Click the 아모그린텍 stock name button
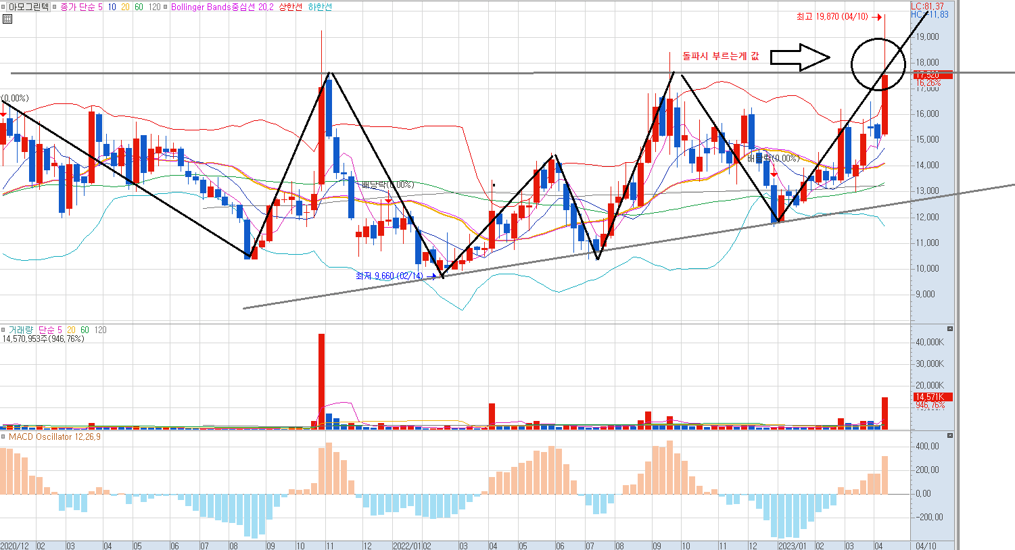Image resolution: width=1015 pixels, height=550 pixels. coord(28,7)
